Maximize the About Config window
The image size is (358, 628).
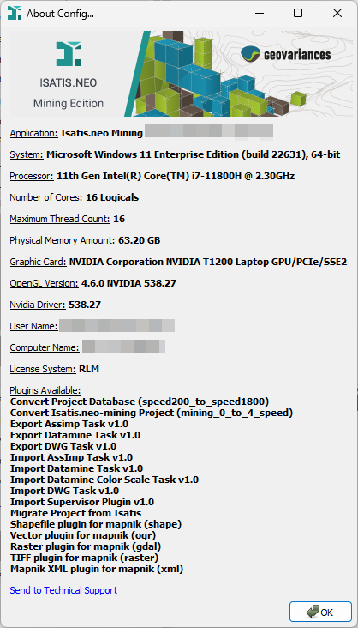(297, 13)
